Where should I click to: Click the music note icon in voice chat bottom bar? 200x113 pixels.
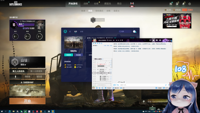pos(113,88)
